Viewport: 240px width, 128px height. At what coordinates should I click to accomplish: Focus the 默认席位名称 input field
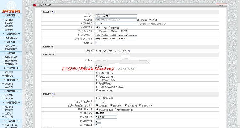(106, 113)
